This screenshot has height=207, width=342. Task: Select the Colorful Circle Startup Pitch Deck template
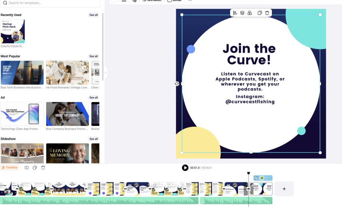coord(13,31)
